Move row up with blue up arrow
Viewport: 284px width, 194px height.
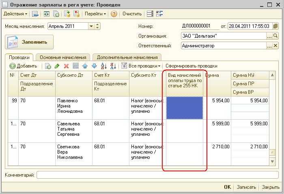[85, 66]
